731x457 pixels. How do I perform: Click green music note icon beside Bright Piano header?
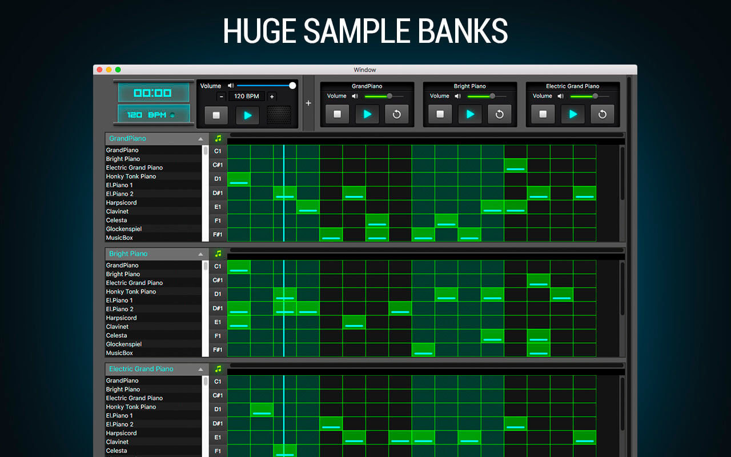[218, 254]
